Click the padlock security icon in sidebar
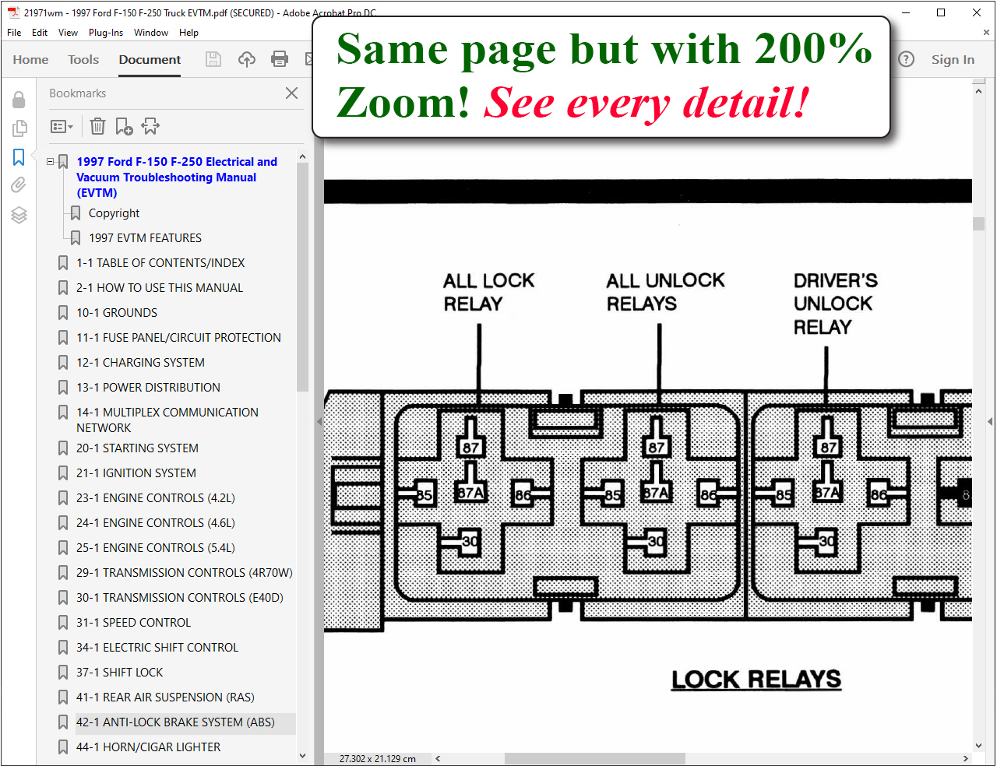Viewport: 997px width, 766px height. 19,100
